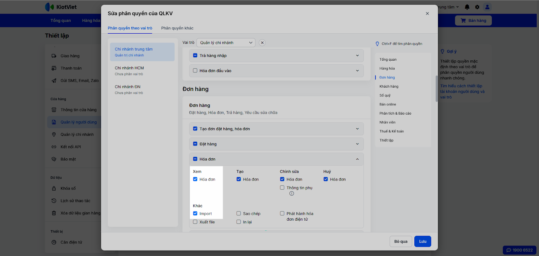Jump to Khách hàng in the side navigation
Image resolution: width=539 pixels, height=256 pixels.
[x=389, y=87]
